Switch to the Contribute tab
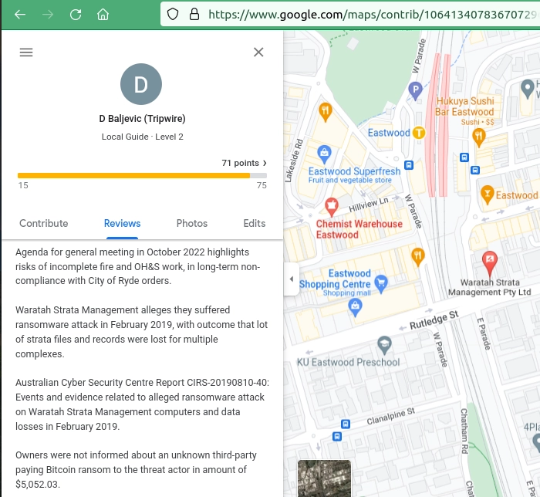The width and height of the screenshot is (540, 497). pyautogui.click(x=44, y=223)
